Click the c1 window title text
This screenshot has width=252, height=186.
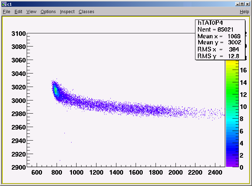pos(10,4)
